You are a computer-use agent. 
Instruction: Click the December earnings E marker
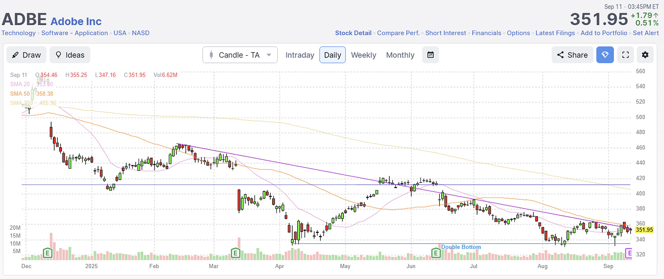coord(47,252)
